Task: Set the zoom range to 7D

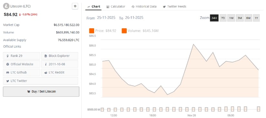Action: (x=223, y=18)
